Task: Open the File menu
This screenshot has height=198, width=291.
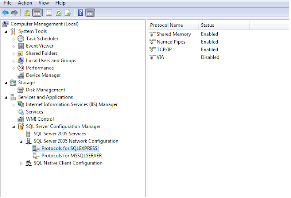Action: click(8, 3)
